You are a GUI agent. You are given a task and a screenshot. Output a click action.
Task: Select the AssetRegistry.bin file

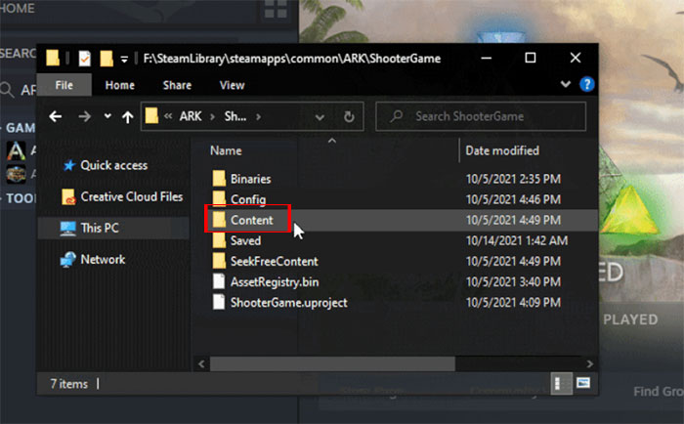coord(276,281)
